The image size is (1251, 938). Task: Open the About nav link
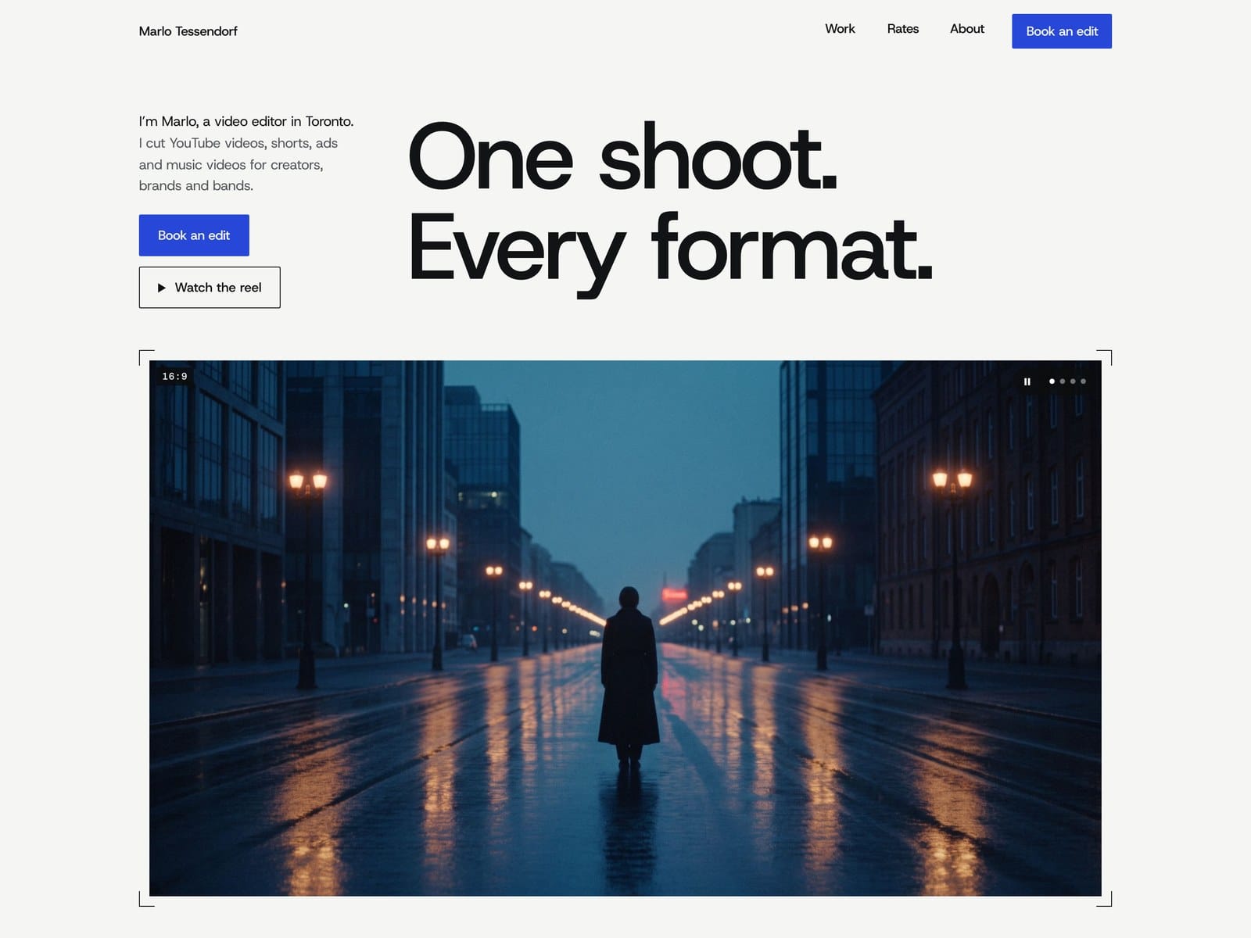click(x=966, y=29)
